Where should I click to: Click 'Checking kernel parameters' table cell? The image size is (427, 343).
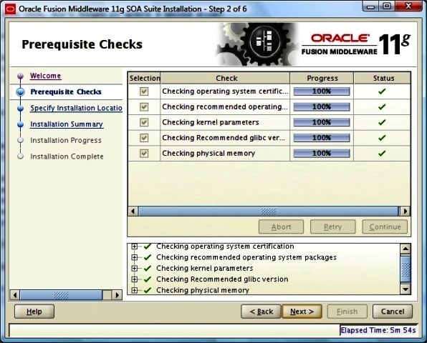point(225,122)
